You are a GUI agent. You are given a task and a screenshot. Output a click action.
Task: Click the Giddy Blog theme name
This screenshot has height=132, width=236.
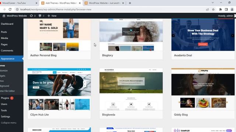point(181,115)
